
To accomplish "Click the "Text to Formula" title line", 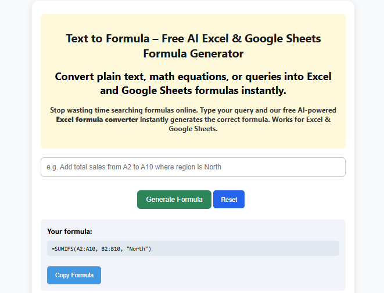I will click(193, 39).
